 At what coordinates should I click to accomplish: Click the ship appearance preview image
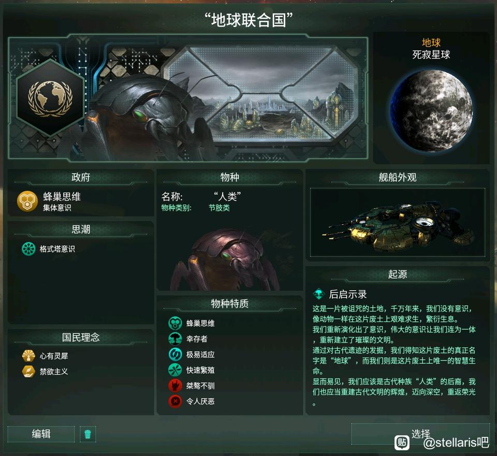[x=398, y=222]
